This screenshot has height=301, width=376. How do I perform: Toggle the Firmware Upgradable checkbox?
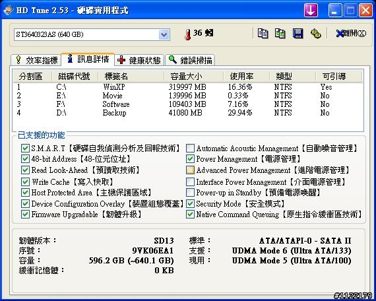(x=25, y=215)
